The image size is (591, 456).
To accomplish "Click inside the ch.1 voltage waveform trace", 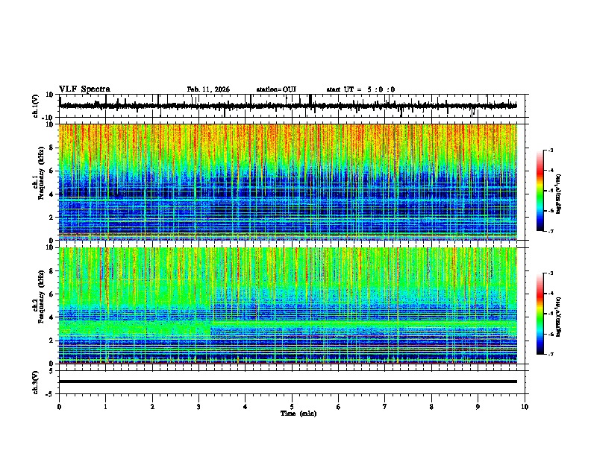I will (288, 106).
